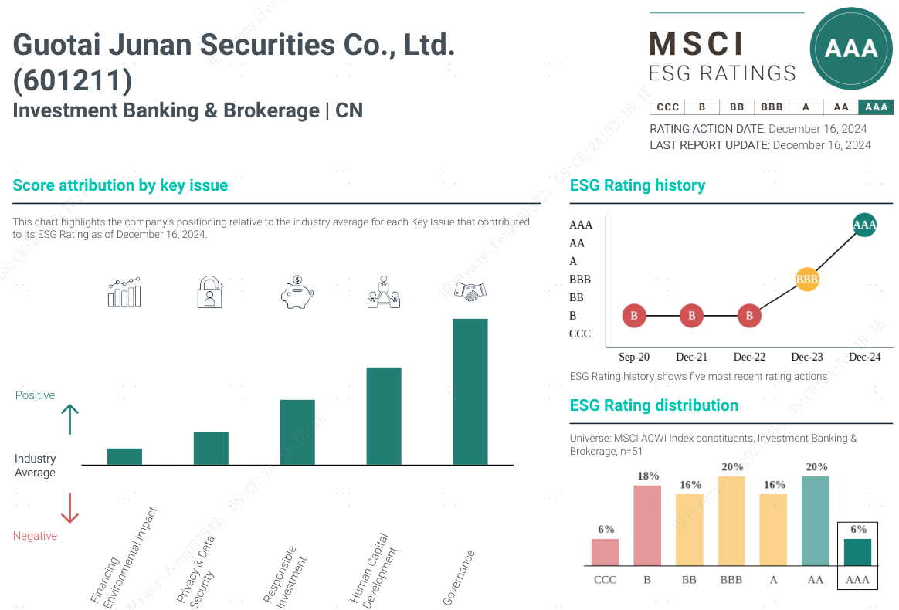Click the large AAA rating badge circle

click(x=851, y=49)
